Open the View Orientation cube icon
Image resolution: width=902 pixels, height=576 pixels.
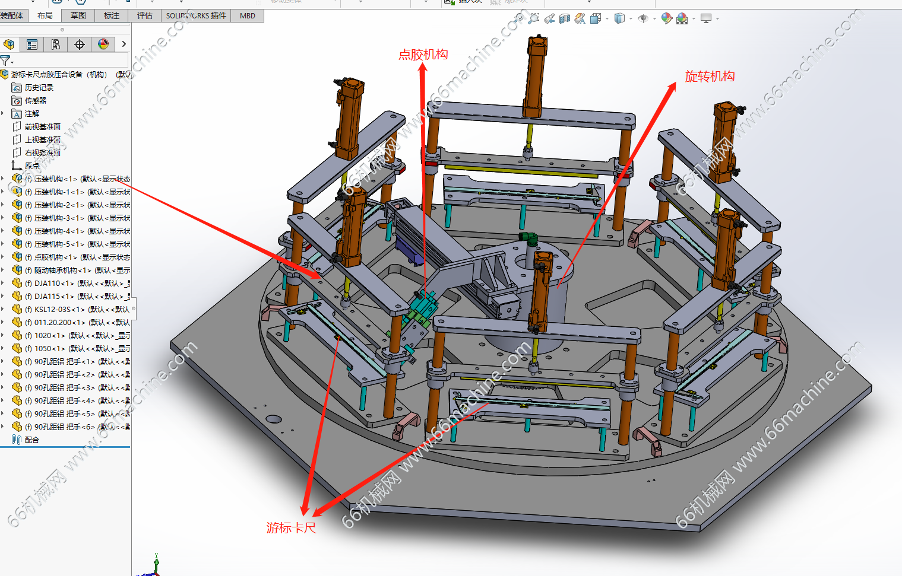tap(596, 18)
